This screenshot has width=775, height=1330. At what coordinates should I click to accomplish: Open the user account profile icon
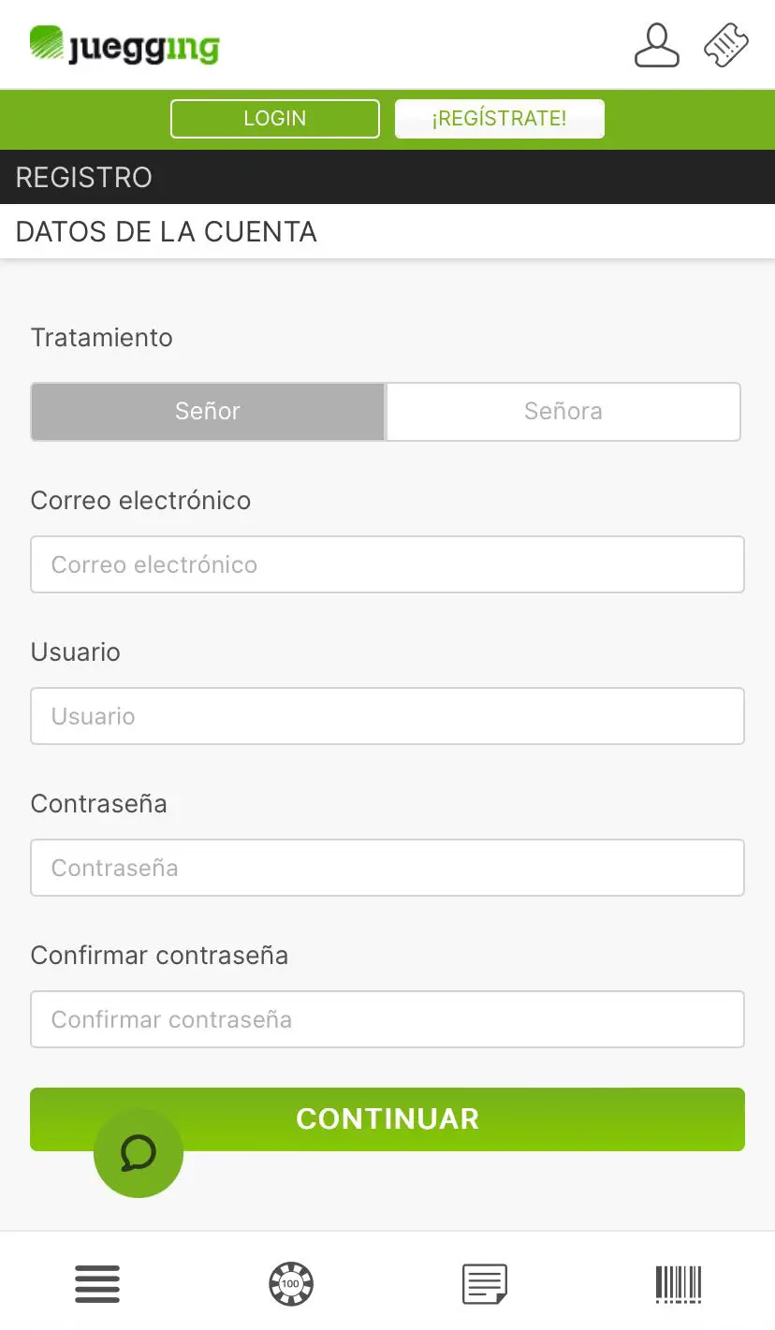656,45
